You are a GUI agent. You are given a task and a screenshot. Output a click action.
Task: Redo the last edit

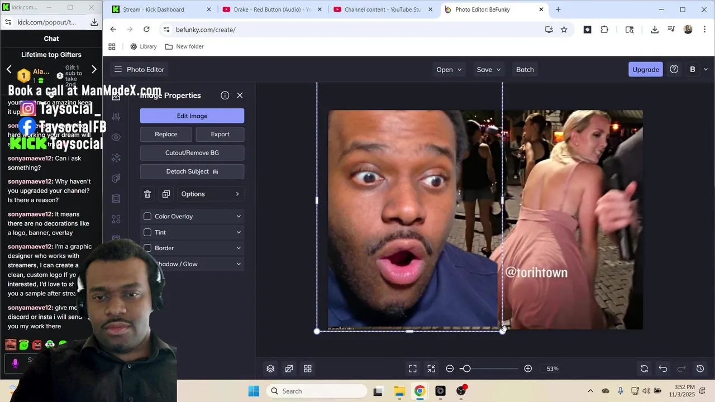tap(681, 368)
